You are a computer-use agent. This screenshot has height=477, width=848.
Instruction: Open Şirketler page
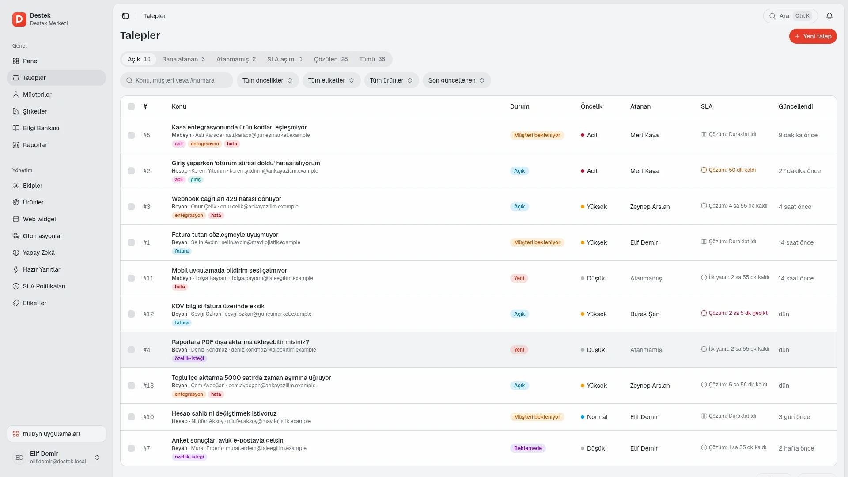click(x=57, y=111)
